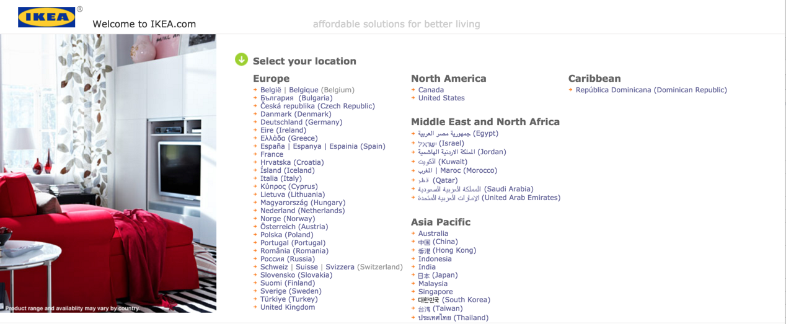Choose Schweiz for Switzerland

(x=274, y=267)
